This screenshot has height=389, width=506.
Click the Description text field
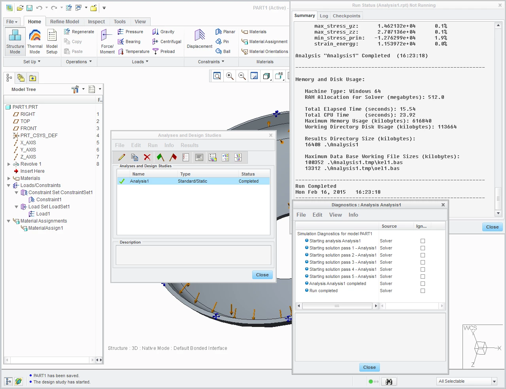193,255
